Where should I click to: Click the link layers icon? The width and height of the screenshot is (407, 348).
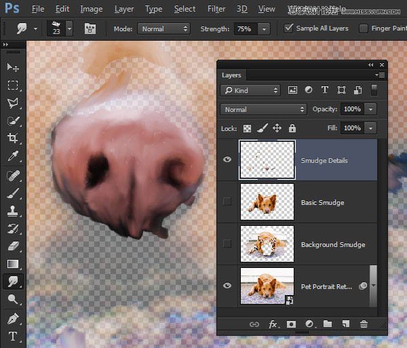coord(254,324)
